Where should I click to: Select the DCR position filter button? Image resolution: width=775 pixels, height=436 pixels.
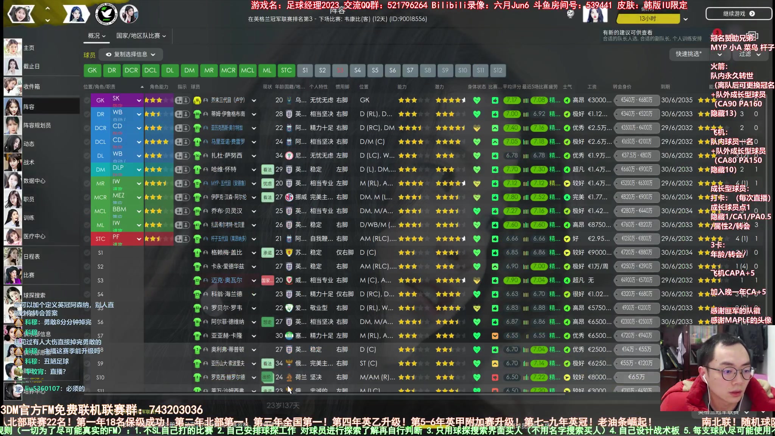131,70
